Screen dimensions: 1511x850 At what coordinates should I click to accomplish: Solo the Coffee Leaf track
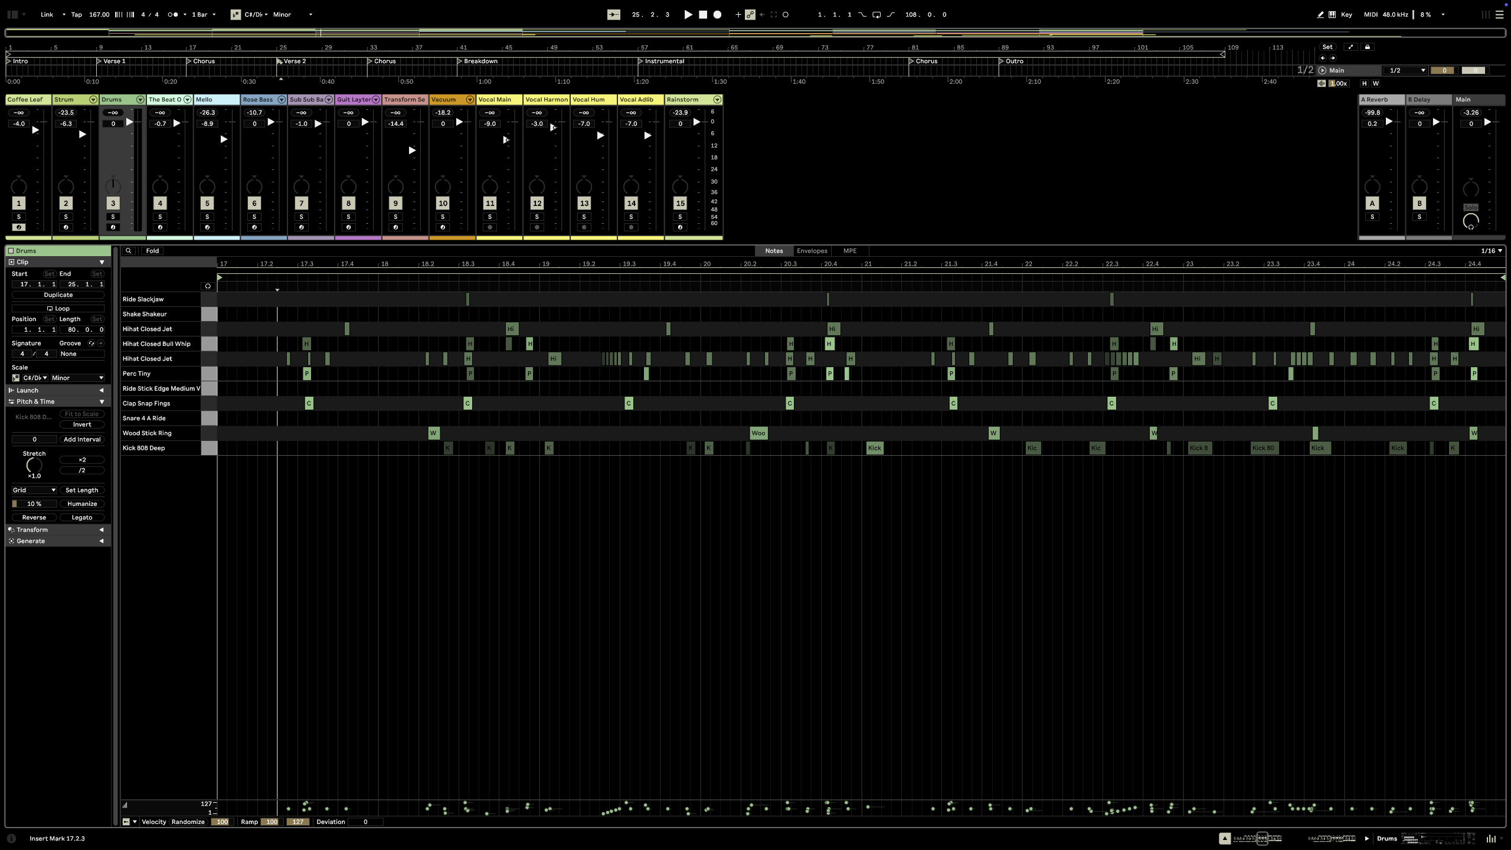pyautogui.click(x=19, y=217)
